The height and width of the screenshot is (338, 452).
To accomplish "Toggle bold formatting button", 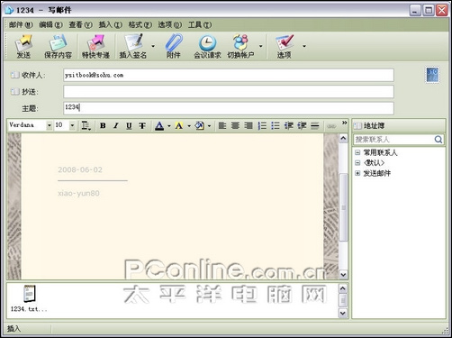I will (103, 125).
